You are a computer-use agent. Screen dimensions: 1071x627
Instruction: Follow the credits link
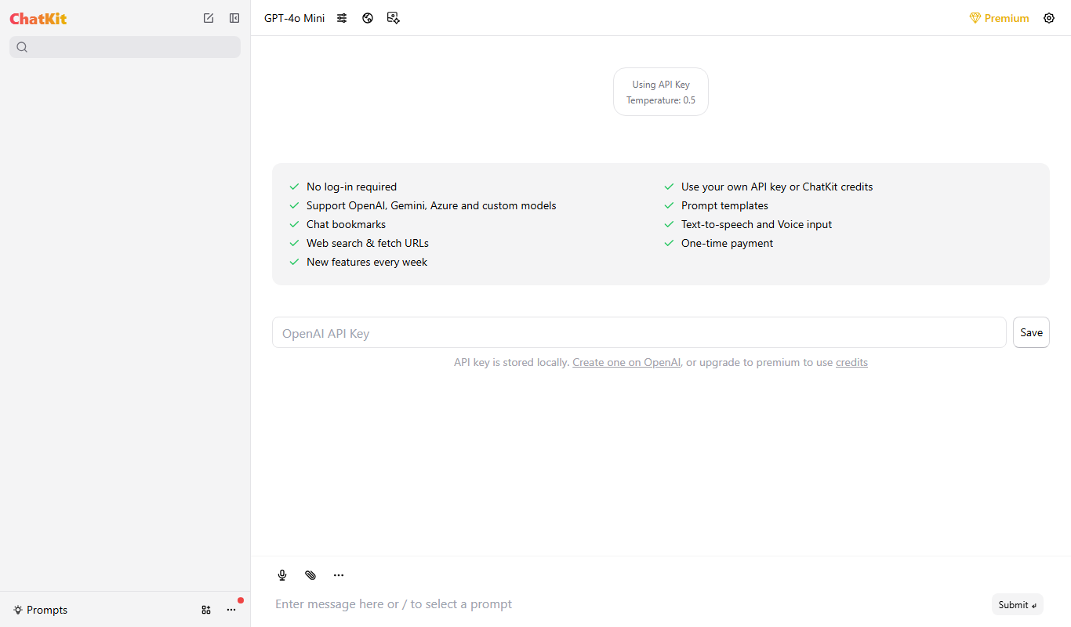(851, 362)
